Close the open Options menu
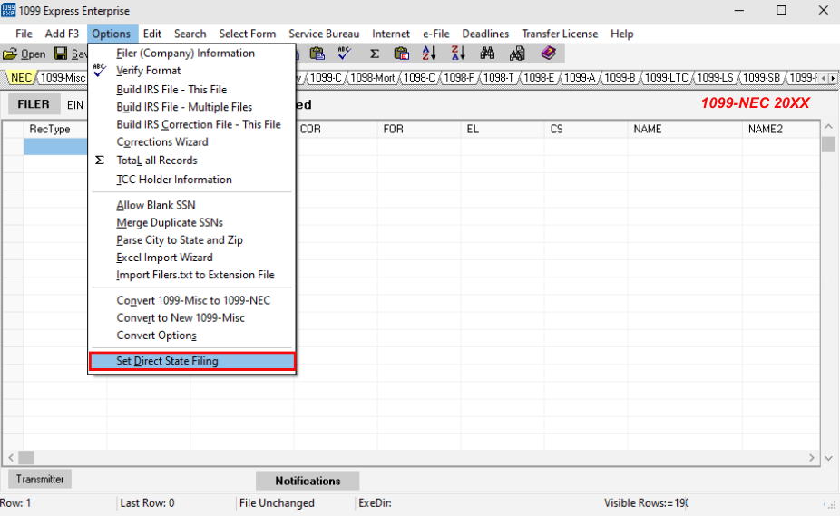 pyautogui.click(x=111, y=34)
